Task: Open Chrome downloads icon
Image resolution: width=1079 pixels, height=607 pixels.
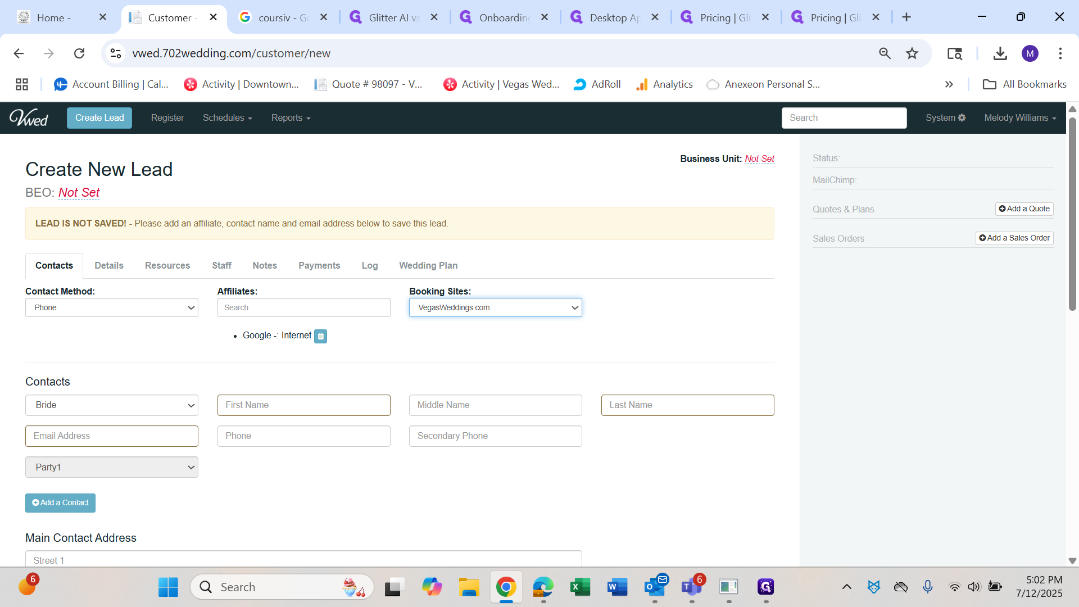Action: [1000, 53]
